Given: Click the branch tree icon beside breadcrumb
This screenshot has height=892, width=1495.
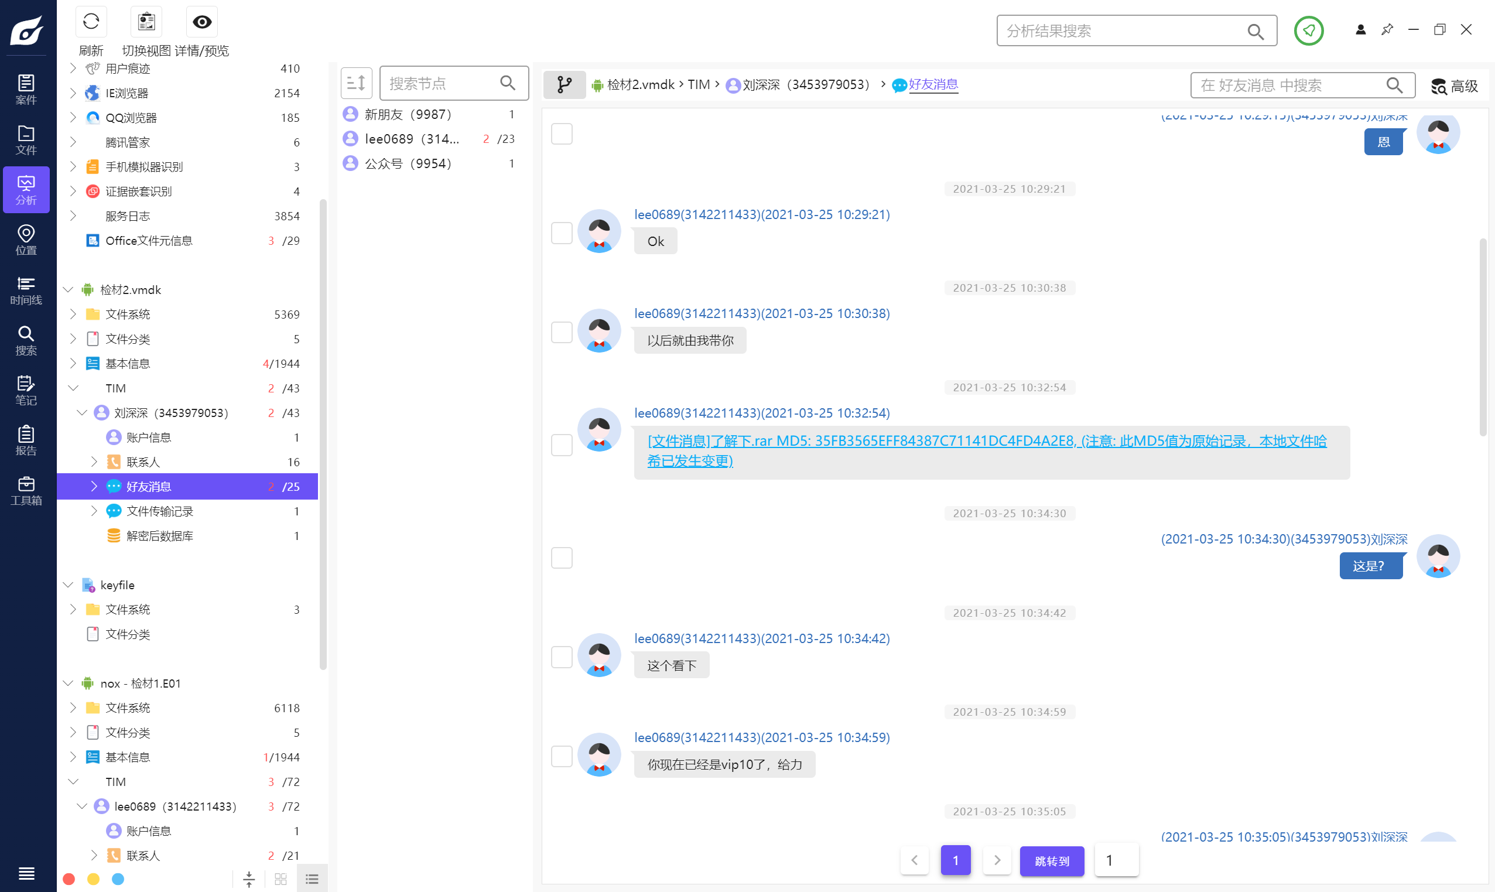Looking at the screenshot, I should tap(564, 85).
